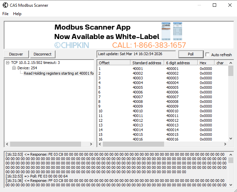Click the tree panel's horizontal scrollbar right arrow
Viewport: 237px width, 192px height.
[91, 144]
